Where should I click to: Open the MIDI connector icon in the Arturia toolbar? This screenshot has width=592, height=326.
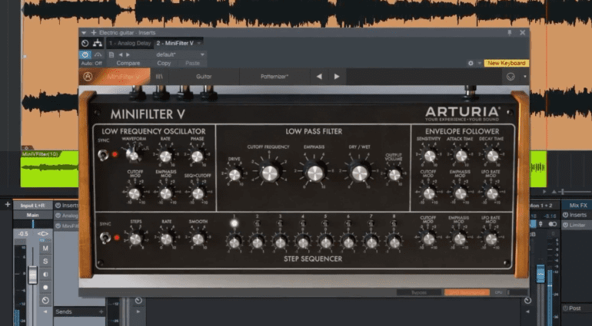tap(511, 77)
